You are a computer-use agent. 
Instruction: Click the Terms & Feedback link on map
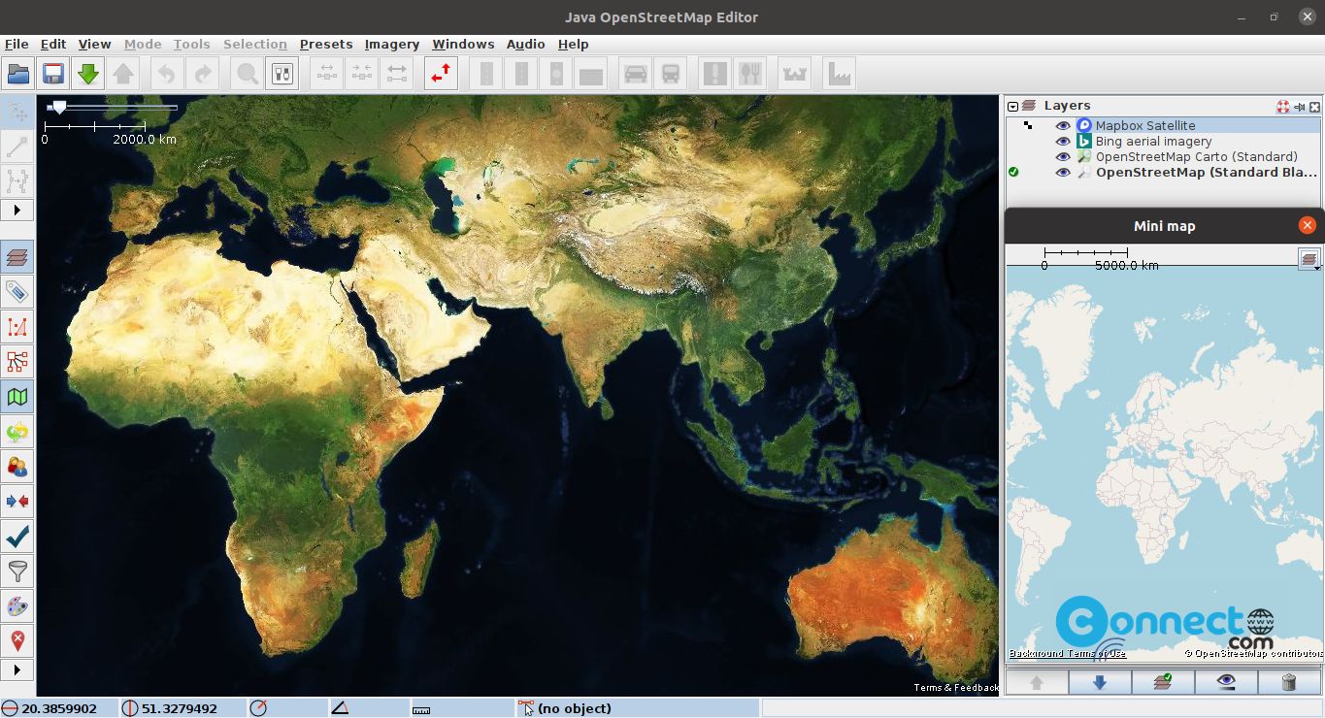coord(956,688)
